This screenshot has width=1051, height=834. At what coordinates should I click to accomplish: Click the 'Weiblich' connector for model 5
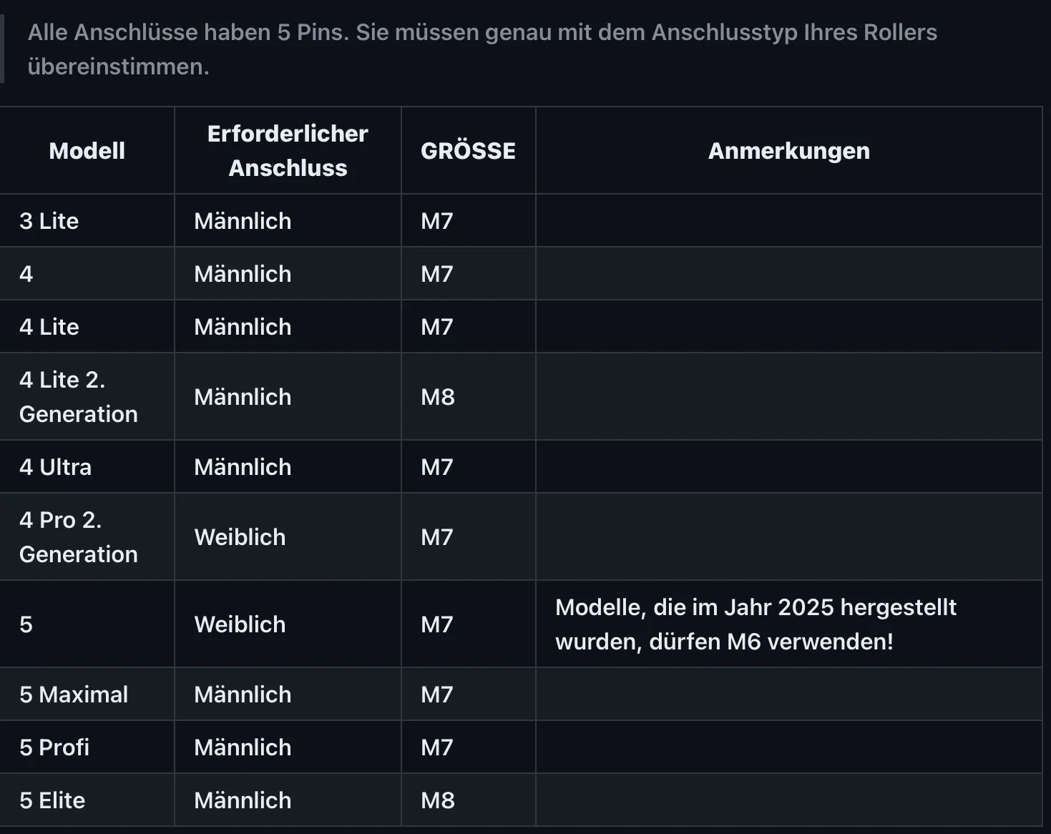(240, 624)
